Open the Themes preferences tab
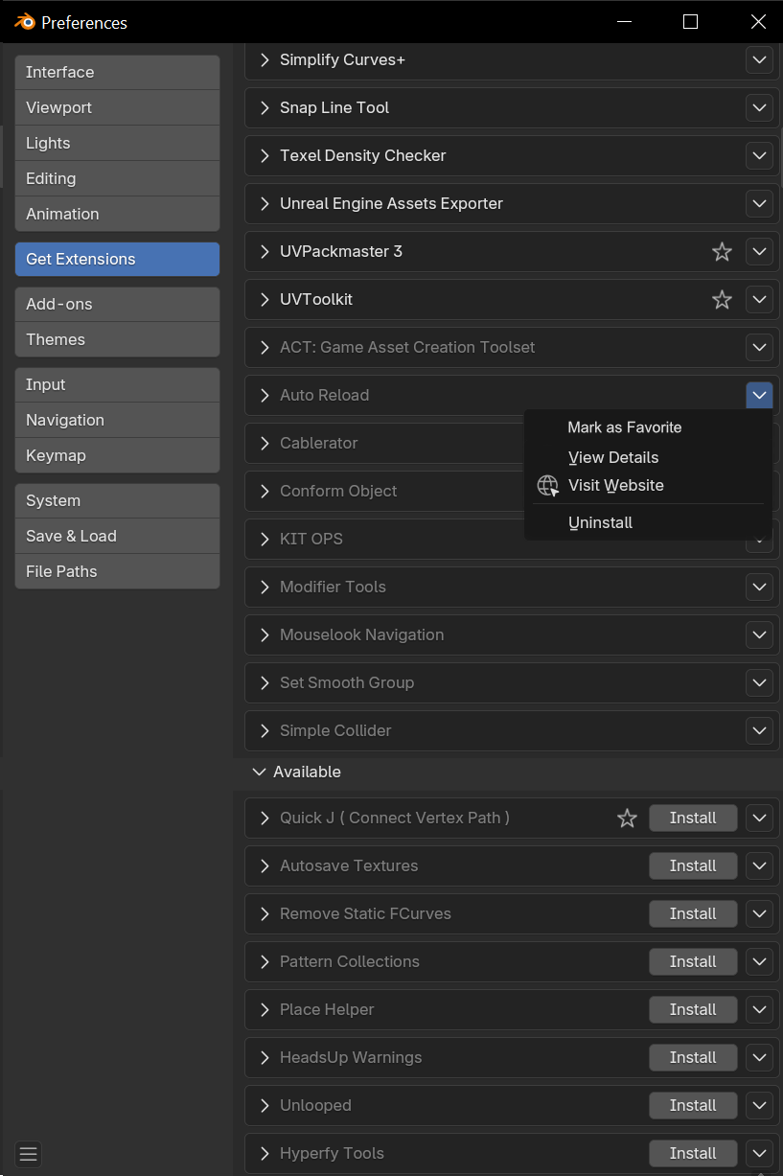Screen dimensions: 783x1176 [117, 339]
